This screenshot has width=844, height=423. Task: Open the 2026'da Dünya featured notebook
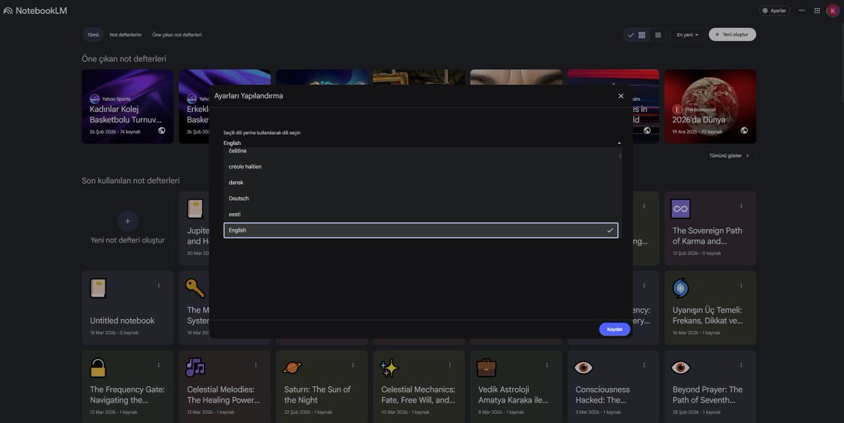(710, 106)
